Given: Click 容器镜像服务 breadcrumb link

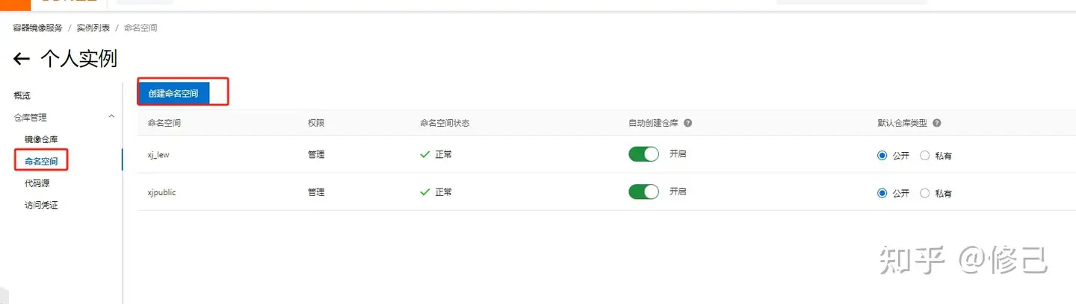Looking at the screenshot, I should click(38, 28).
